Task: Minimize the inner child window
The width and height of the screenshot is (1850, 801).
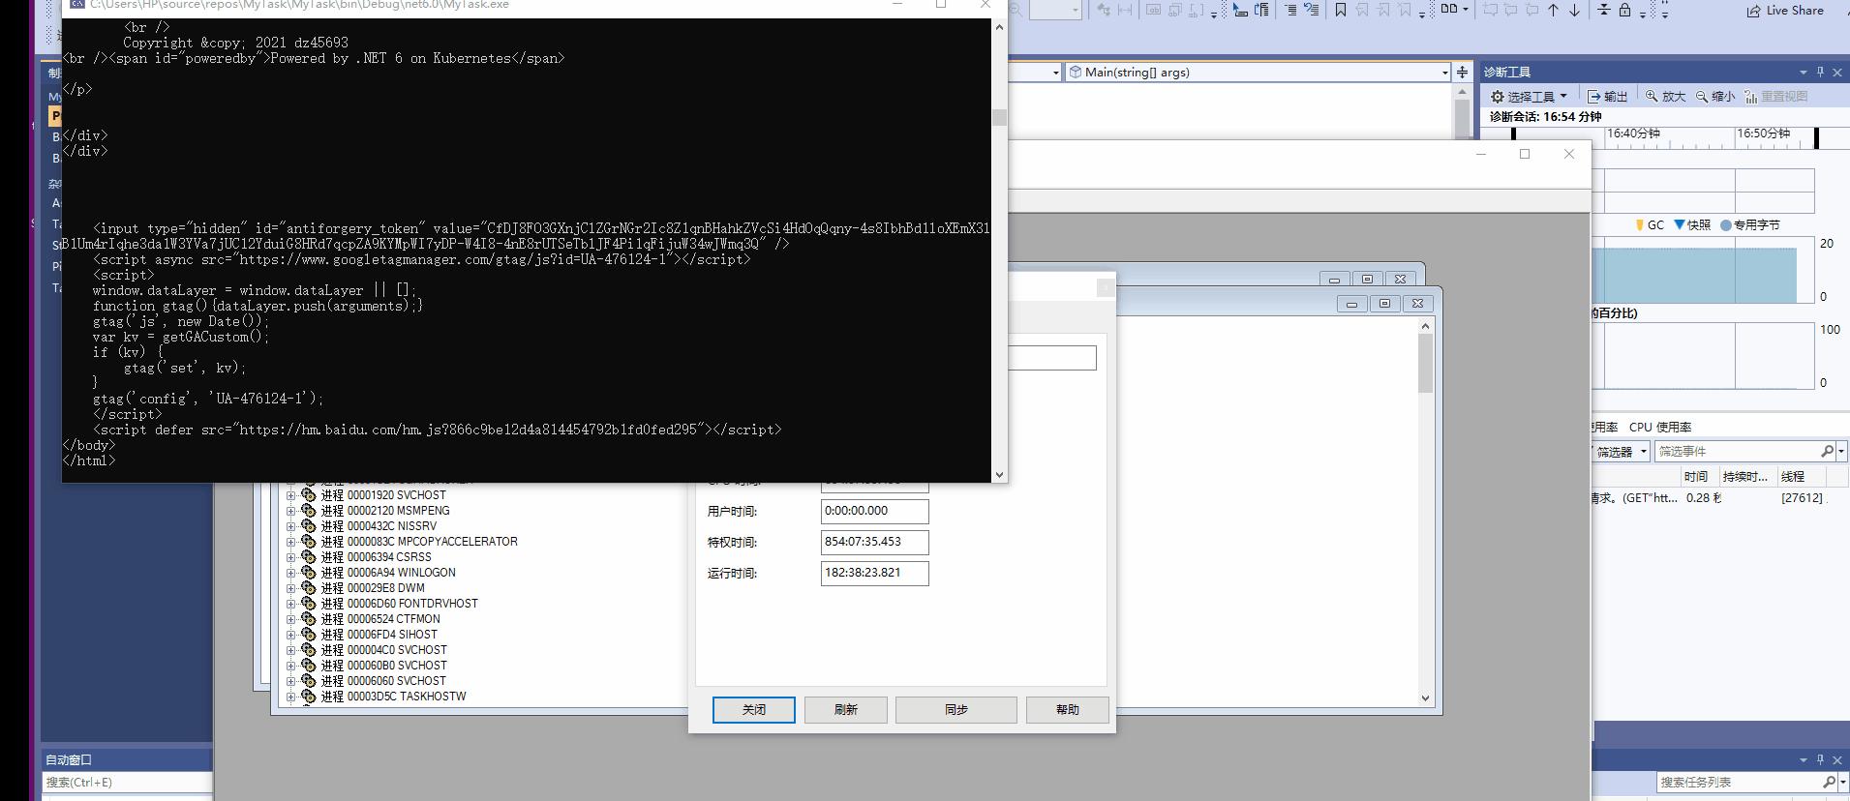Action: tap(1351, 304)
